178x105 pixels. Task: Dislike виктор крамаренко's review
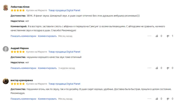point(168,99)
